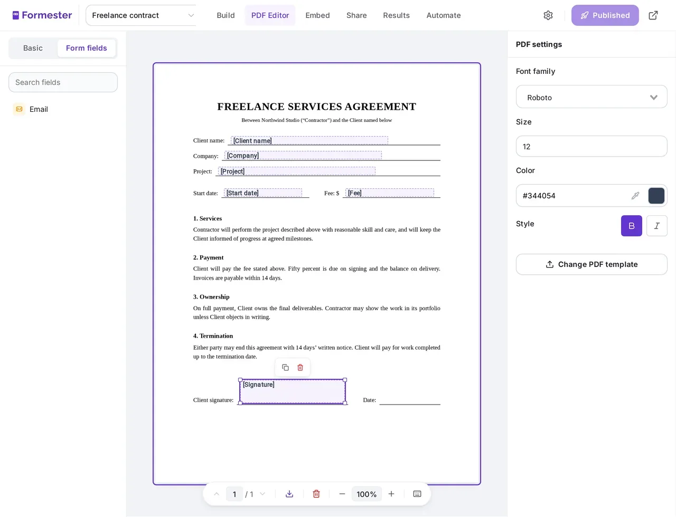The width and height of the screenshot is (676, 517).
Task: Toggle bold style button
Action: tap(632, 226)
